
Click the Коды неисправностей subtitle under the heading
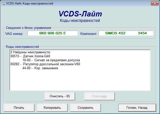pos(80,21)
